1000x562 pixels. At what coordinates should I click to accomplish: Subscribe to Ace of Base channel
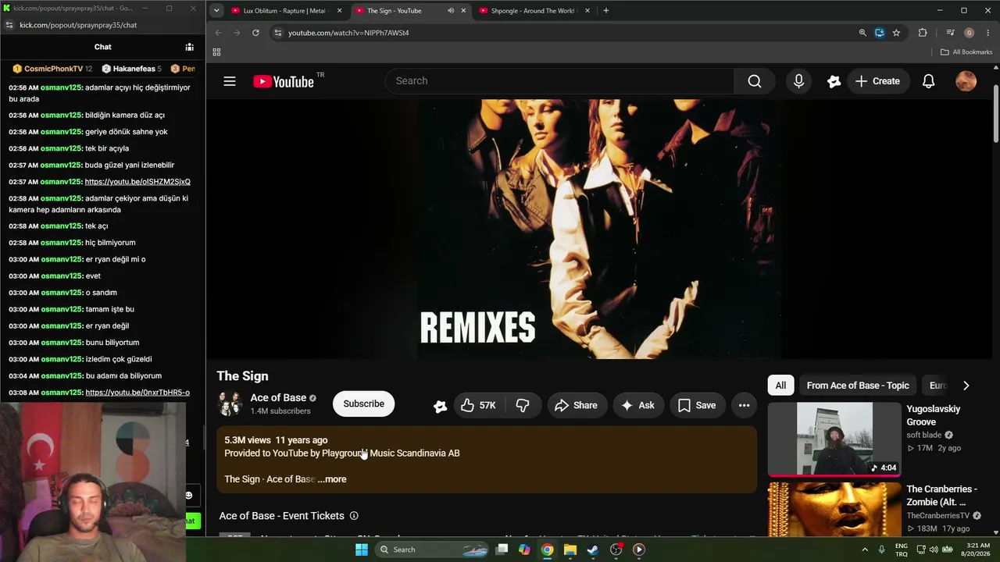pos(363,404)
